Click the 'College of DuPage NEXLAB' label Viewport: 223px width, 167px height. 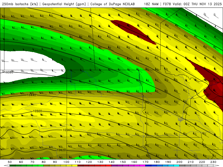point(113,4)
